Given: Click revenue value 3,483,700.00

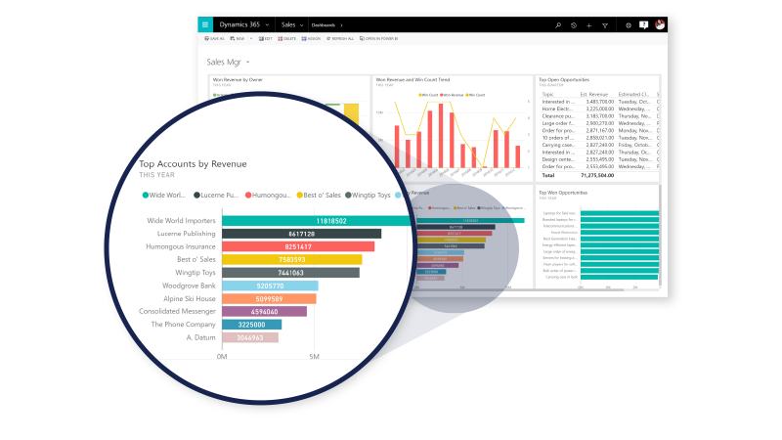Looking at the screenshot, I should pos(600,102).
